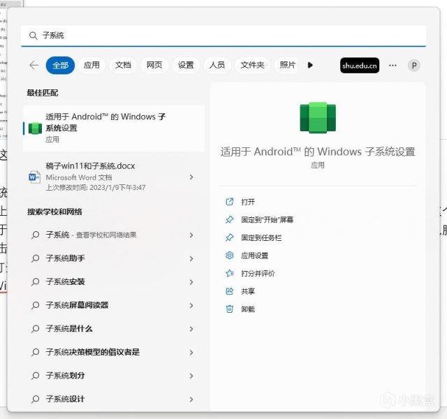Click the 打开 action
The height and width of the screenshot is (419, 447).
248,202
